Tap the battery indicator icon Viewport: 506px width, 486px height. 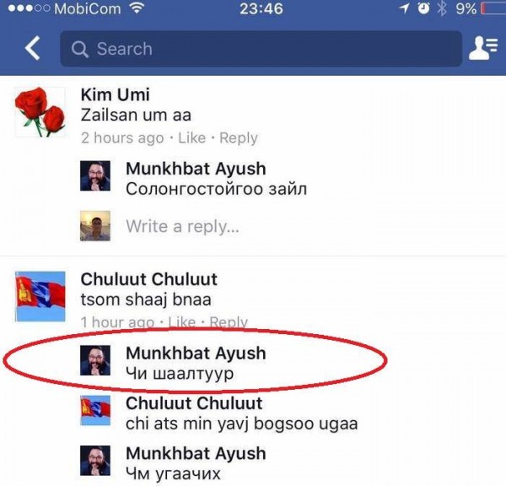pos(493,8)
